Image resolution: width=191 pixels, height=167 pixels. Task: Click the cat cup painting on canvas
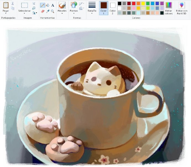click(95, 96)
